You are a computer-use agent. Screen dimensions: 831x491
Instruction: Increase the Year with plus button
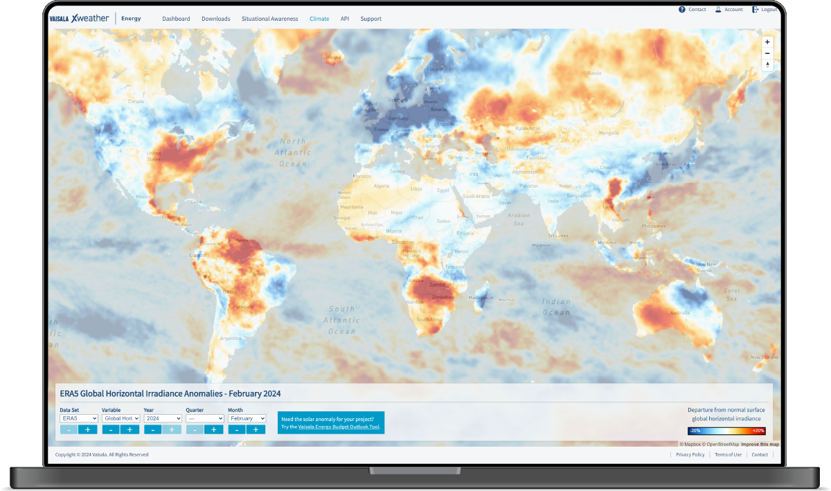(172, 429)
